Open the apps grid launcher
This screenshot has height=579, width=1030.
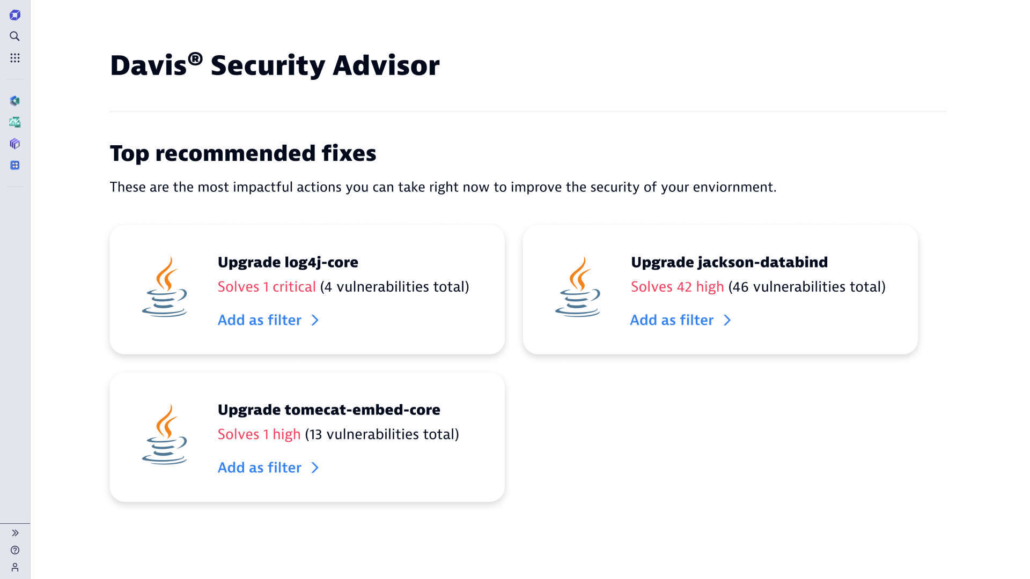(x=15, y=58)
